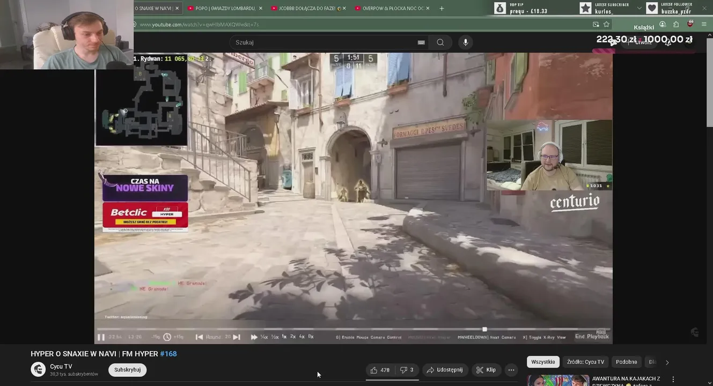
Task: Click the clock icon between -15s and +15s
Action: pos(167,337)
